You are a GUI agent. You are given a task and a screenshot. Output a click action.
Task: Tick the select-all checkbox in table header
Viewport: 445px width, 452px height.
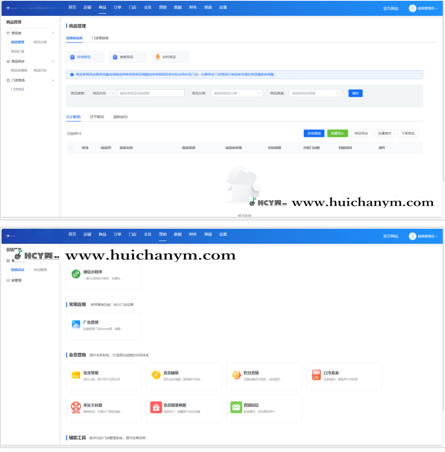point(70,148)
